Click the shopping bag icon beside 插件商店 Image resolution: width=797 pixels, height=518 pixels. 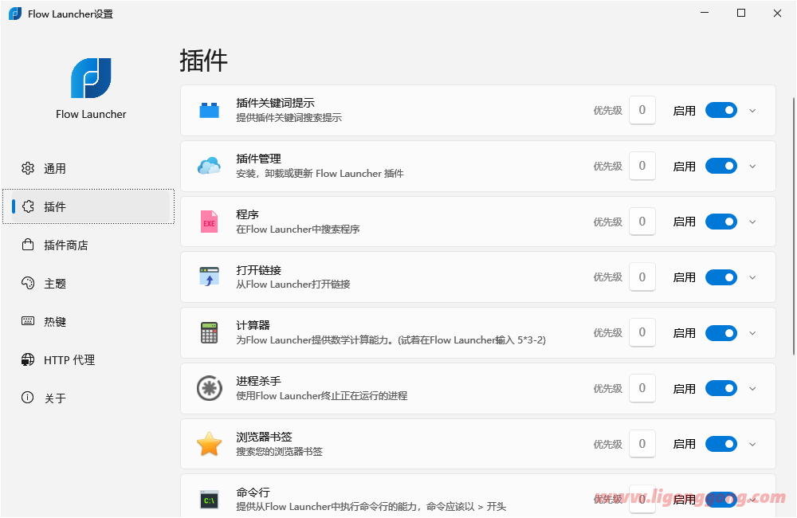[x=28, y=245]
